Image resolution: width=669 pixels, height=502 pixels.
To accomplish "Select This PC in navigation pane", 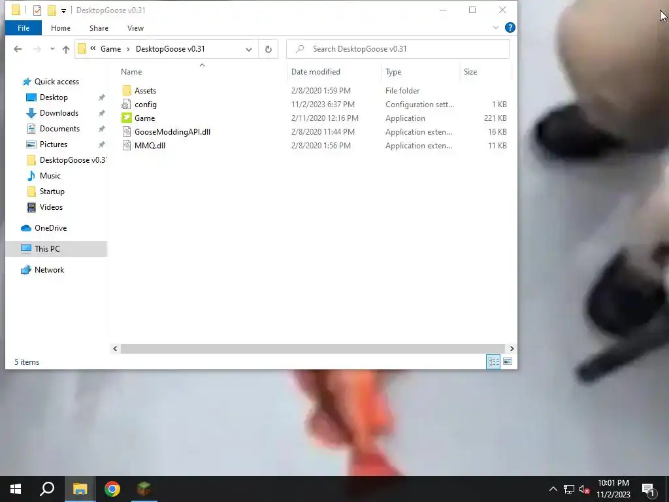I will click(x=56, y=249).
